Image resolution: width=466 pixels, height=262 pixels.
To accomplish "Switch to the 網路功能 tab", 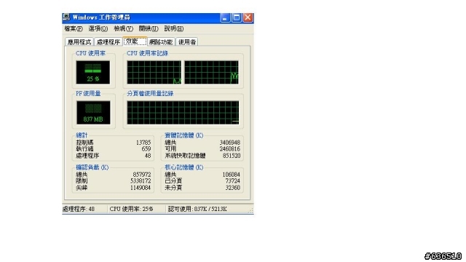I will tap(161, 42).
